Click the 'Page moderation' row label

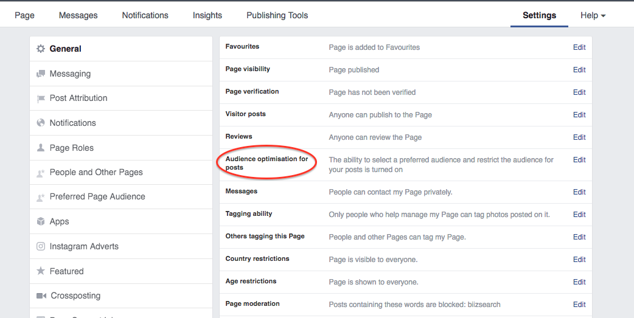point(253,304)
